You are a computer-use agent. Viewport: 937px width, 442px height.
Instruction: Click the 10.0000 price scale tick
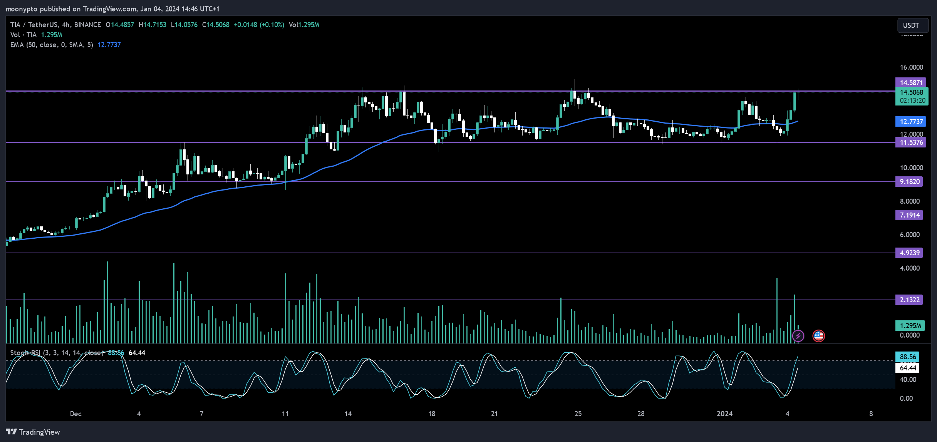click(x=911, y=168)
